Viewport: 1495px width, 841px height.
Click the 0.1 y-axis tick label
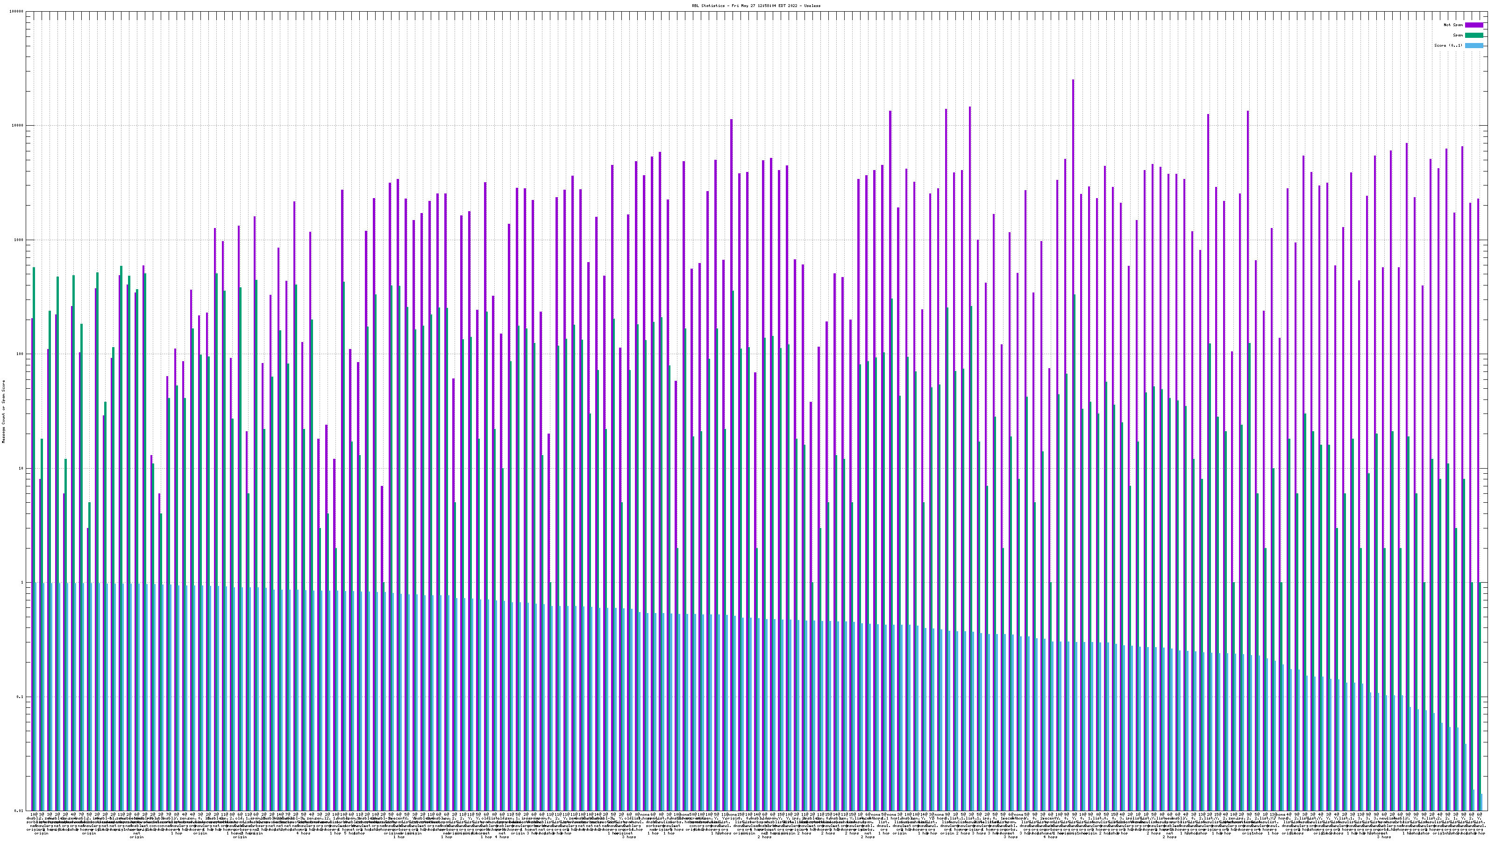pos(20,697)
